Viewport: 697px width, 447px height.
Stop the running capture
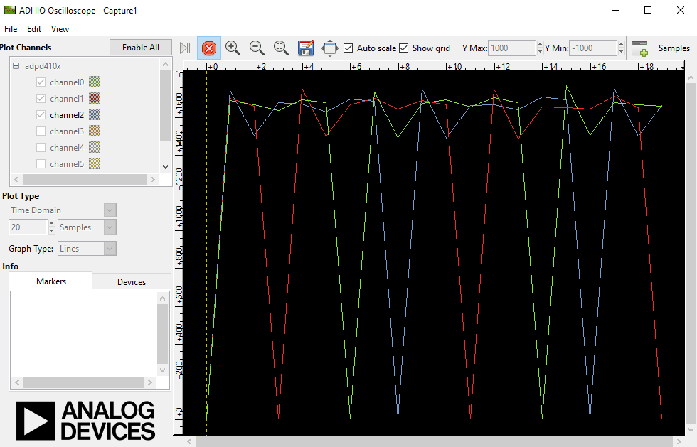(209, 48)
